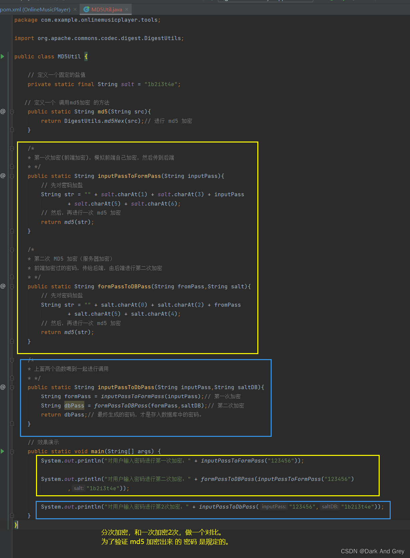Image resolution: width=410 pixels, height=558 pixels.
Task: Click the formPassToDBPass call in second println
Action: coord(228,479)
